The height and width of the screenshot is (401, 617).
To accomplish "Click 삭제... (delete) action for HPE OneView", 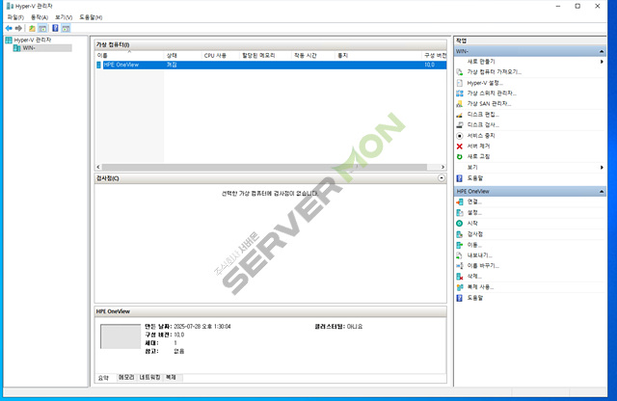I will [x=474, y=277].
